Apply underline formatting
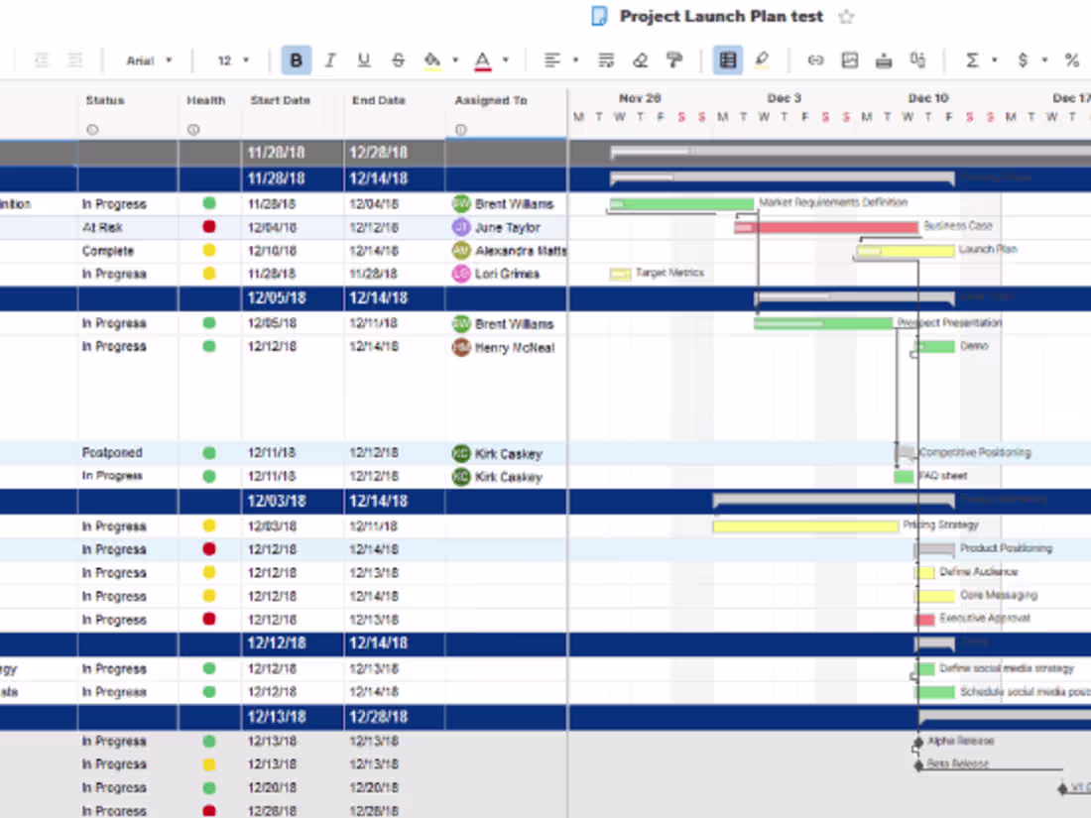This screenshot has height=818, width=1091. 364,59
